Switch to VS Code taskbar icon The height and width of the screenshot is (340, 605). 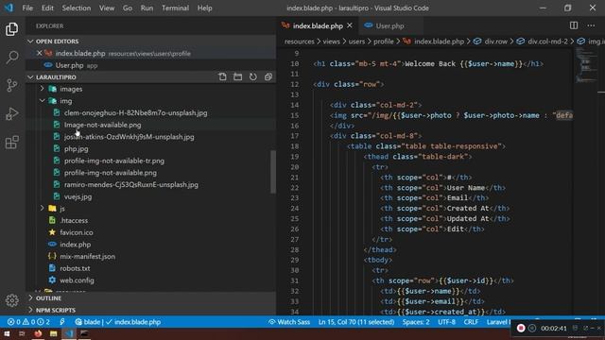[x=69, y=333]
